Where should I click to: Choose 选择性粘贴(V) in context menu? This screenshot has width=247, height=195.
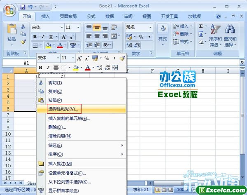pyautogui.click(x=81, y=109)
